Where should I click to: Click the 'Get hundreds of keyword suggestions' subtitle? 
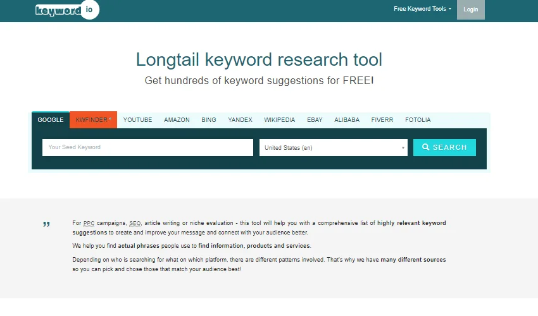[259, 80]
